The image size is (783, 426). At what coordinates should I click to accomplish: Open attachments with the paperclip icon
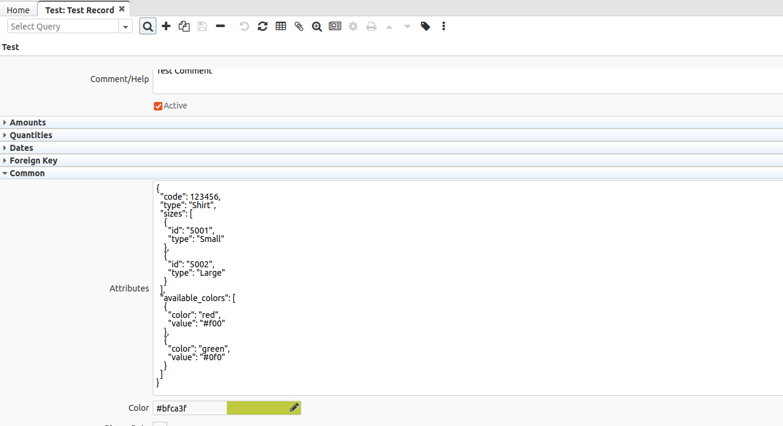(x=299, y=27)
